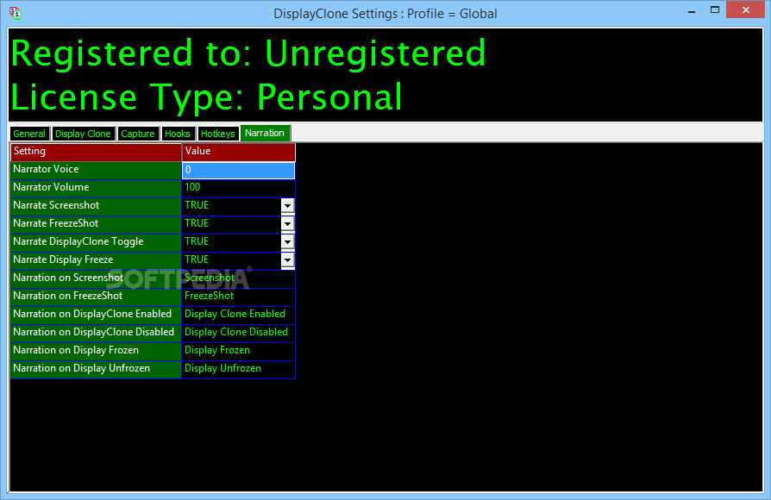Click the Narrator Voice value field
771x500 pixels.
pos(239,170)
